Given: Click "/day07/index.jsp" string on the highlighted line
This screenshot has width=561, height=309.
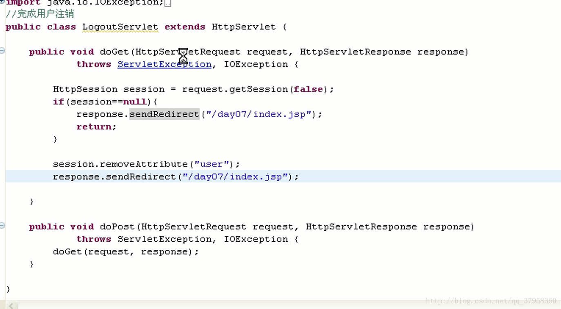Looking at the screenshot, I should pyautogui.click(x=235, y=177).
